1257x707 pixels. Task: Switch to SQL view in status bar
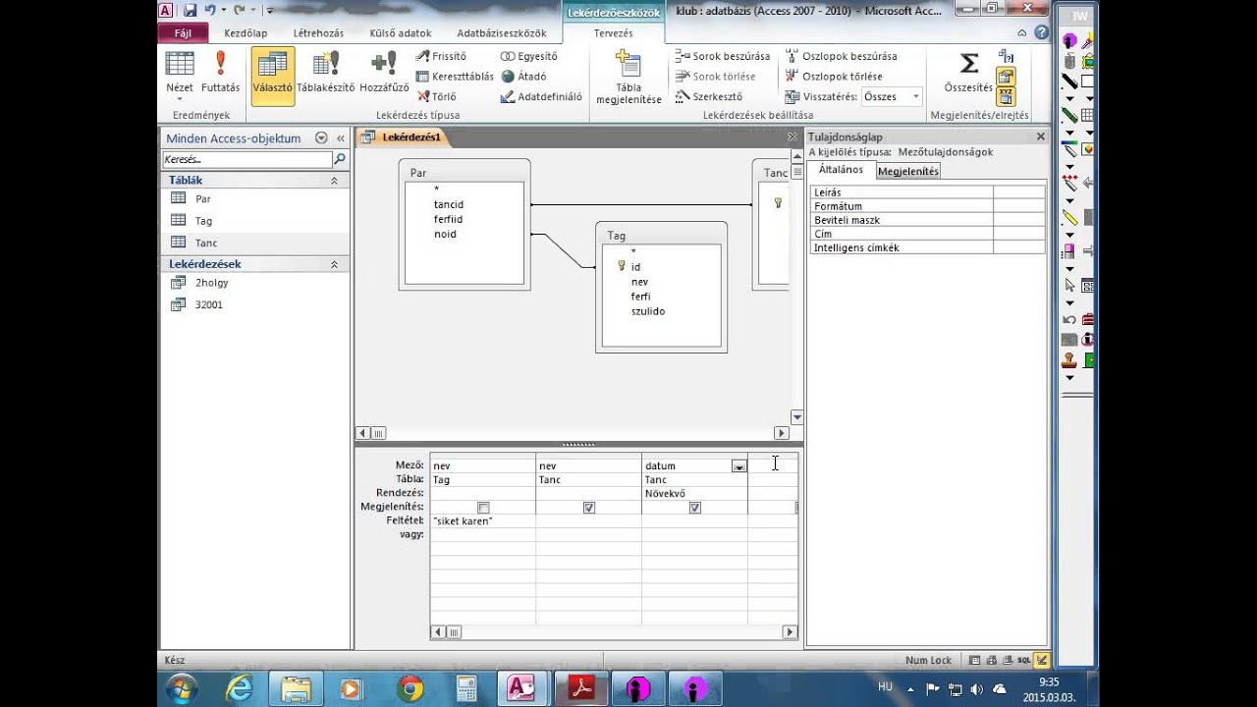pyautogui.click(x=1023, y=661)
